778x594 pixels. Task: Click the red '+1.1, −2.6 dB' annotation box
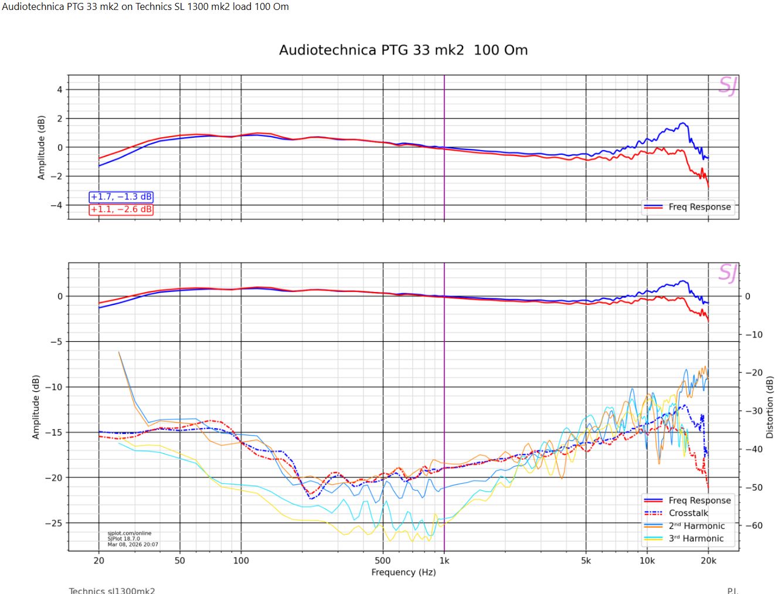point(121,209)
